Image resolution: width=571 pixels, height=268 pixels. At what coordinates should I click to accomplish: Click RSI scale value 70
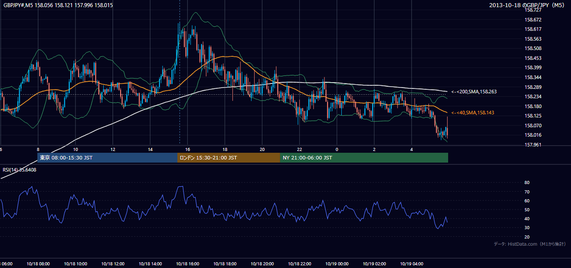coord(527,192)
